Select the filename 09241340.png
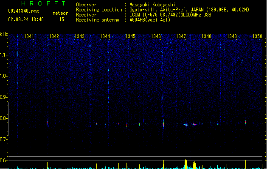Screen dimensions: 267x169 (x=23, y=11)
